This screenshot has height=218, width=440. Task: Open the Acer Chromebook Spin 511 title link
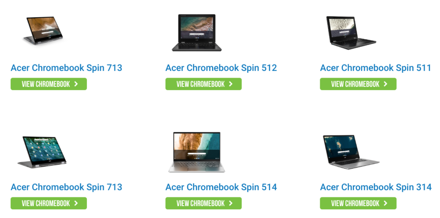376,68
